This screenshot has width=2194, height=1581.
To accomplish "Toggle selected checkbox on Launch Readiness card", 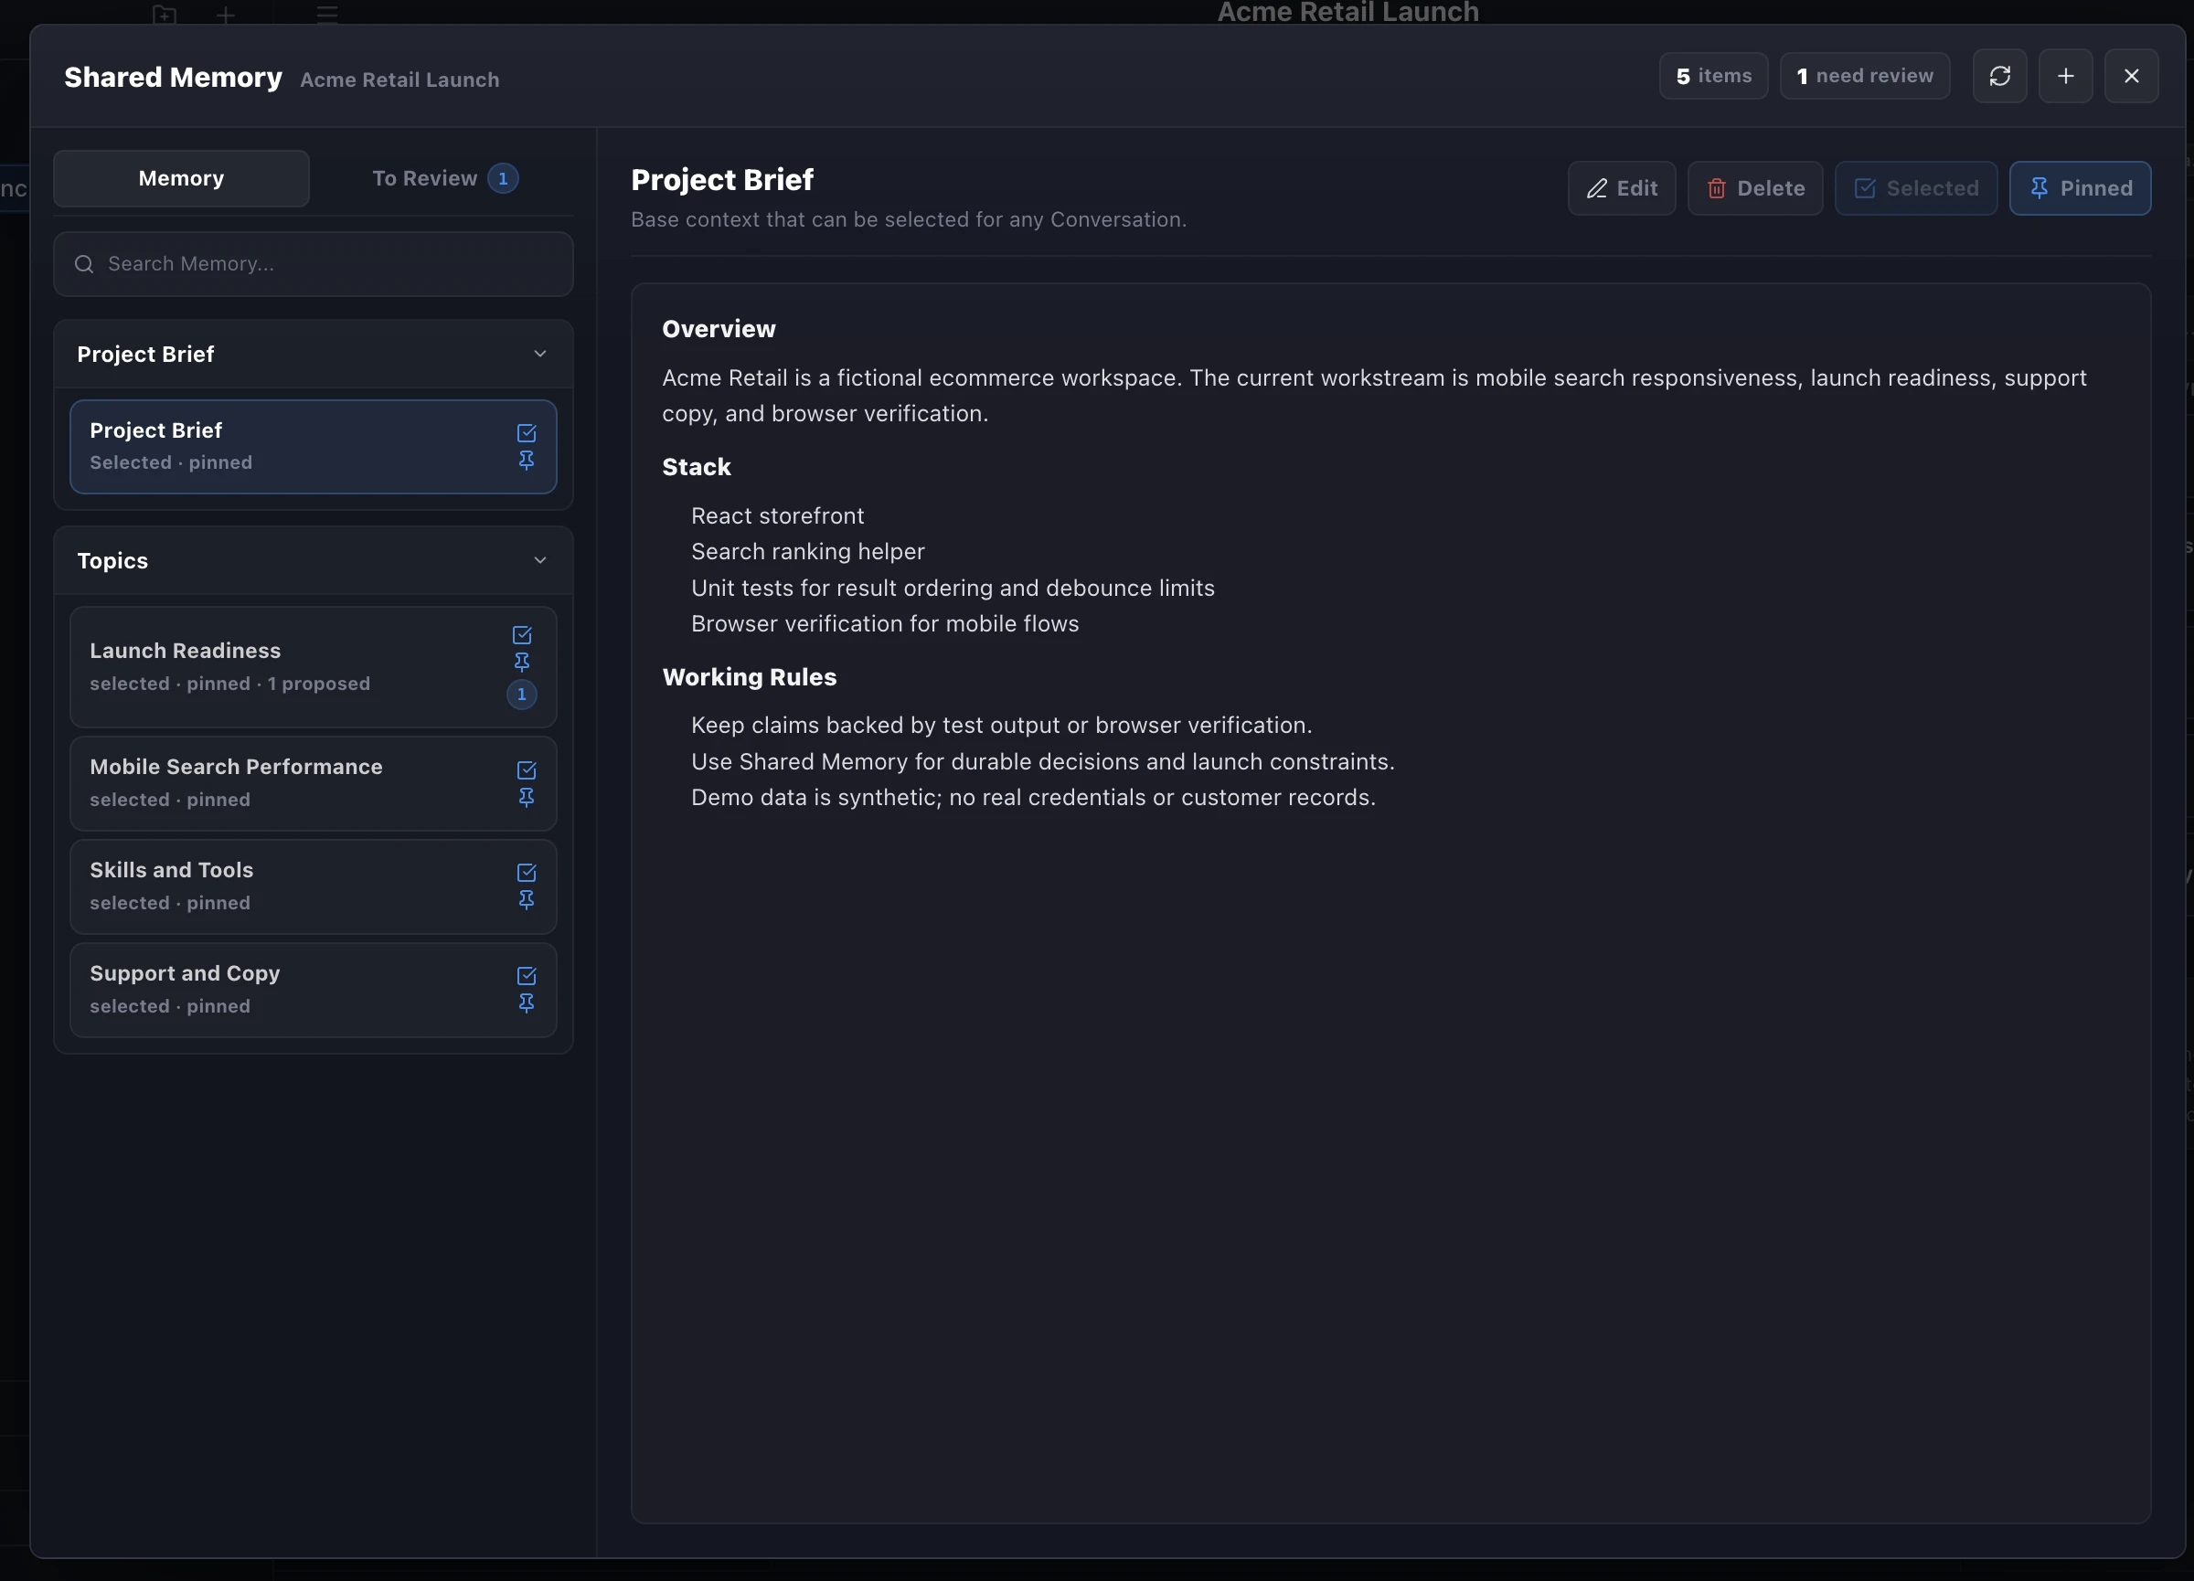I will pos(521,635).
